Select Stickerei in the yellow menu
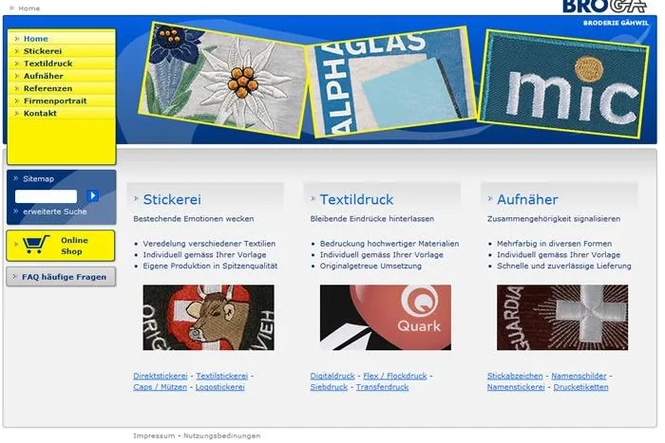The image size is (665, 443). [43, 51]
